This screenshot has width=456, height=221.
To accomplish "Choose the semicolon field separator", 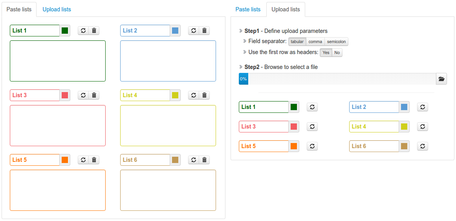I will coord(336,42).
